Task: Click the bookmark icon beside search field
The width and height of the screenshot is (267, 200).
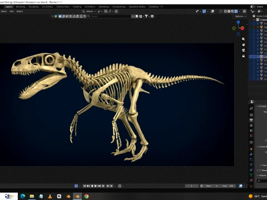Action: (x=137, y=16)
